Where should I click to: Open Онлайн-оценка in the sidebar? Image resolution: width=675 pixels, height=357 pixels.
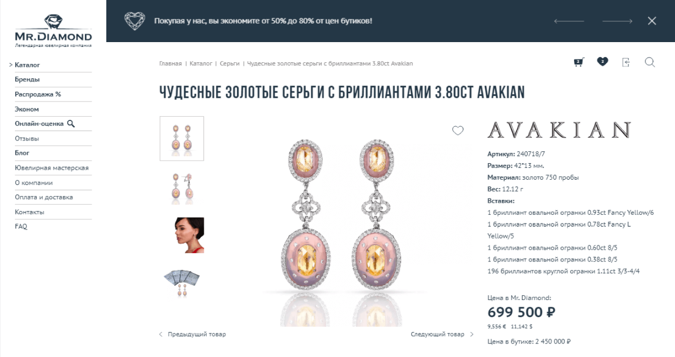[45, 124]
